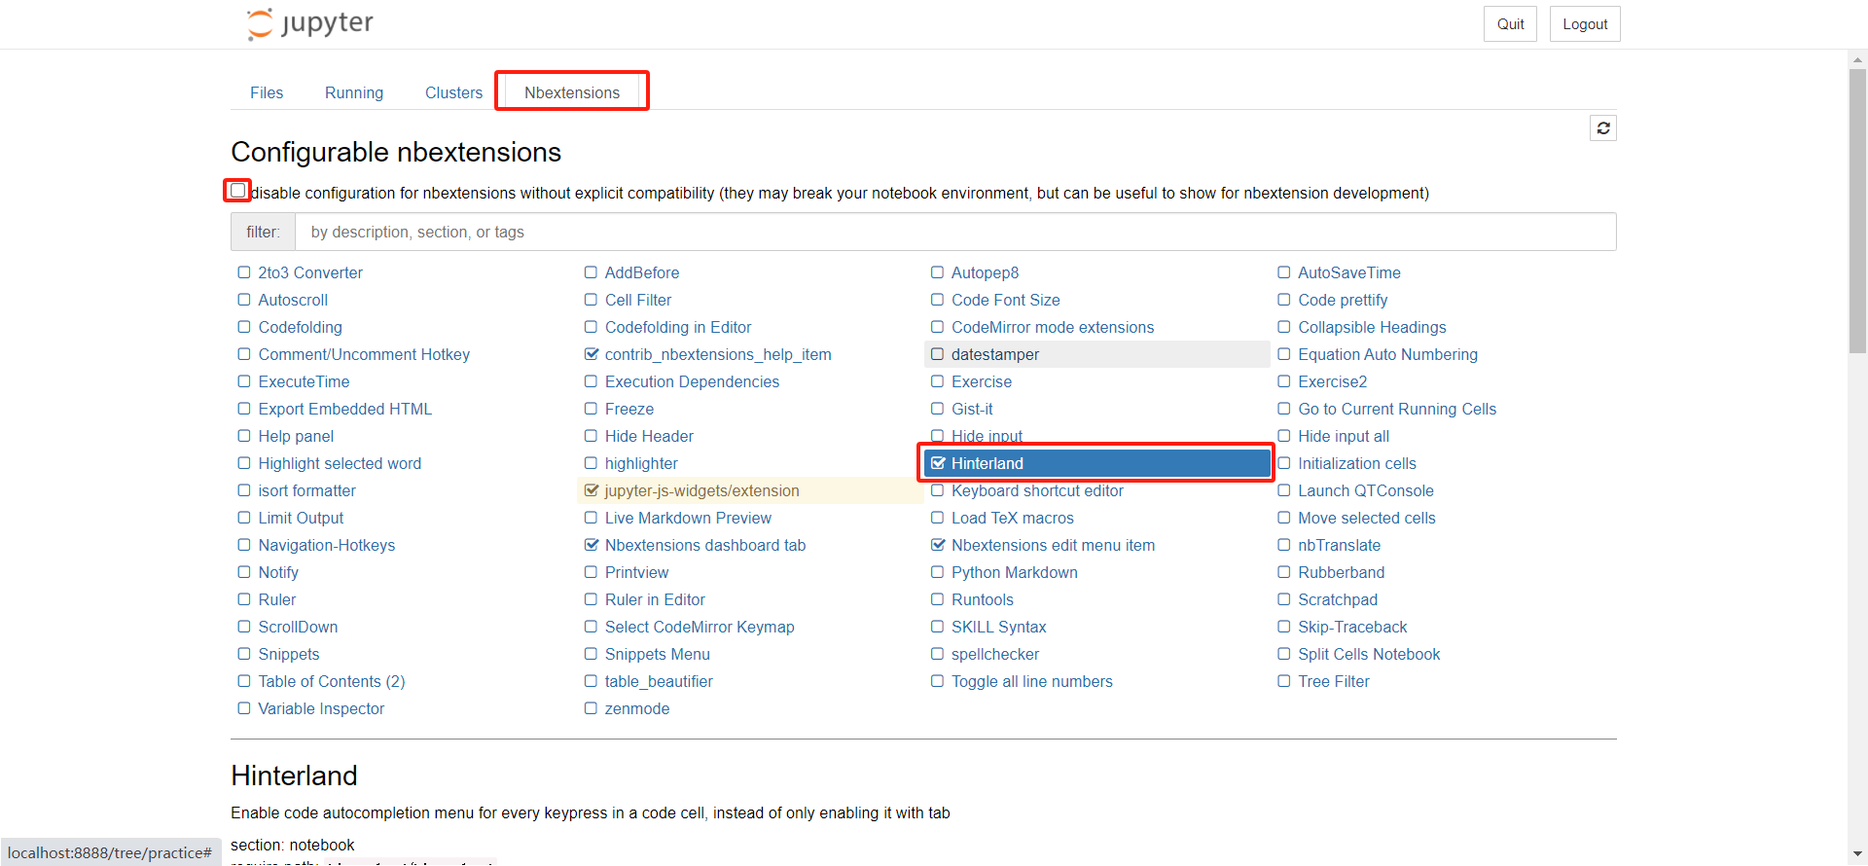The height and width of the screenshot is (866, 1868).
Task: Open the Live Markdown Preview extension
Action: tap(688, 518)
